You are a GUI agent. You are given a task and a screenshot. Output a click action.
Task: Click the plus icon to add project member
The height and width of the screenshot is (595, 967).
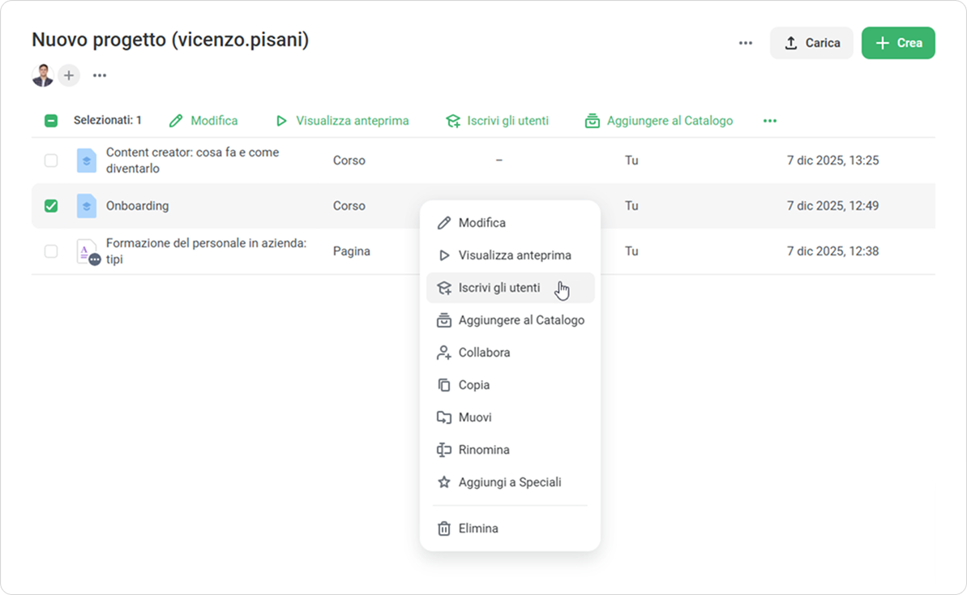[x=69, y=75]
